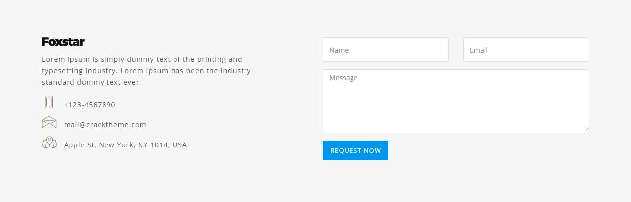631x202 pixels.
Task: Grab the Message box resize handle
Action: (x=586, y=130)
